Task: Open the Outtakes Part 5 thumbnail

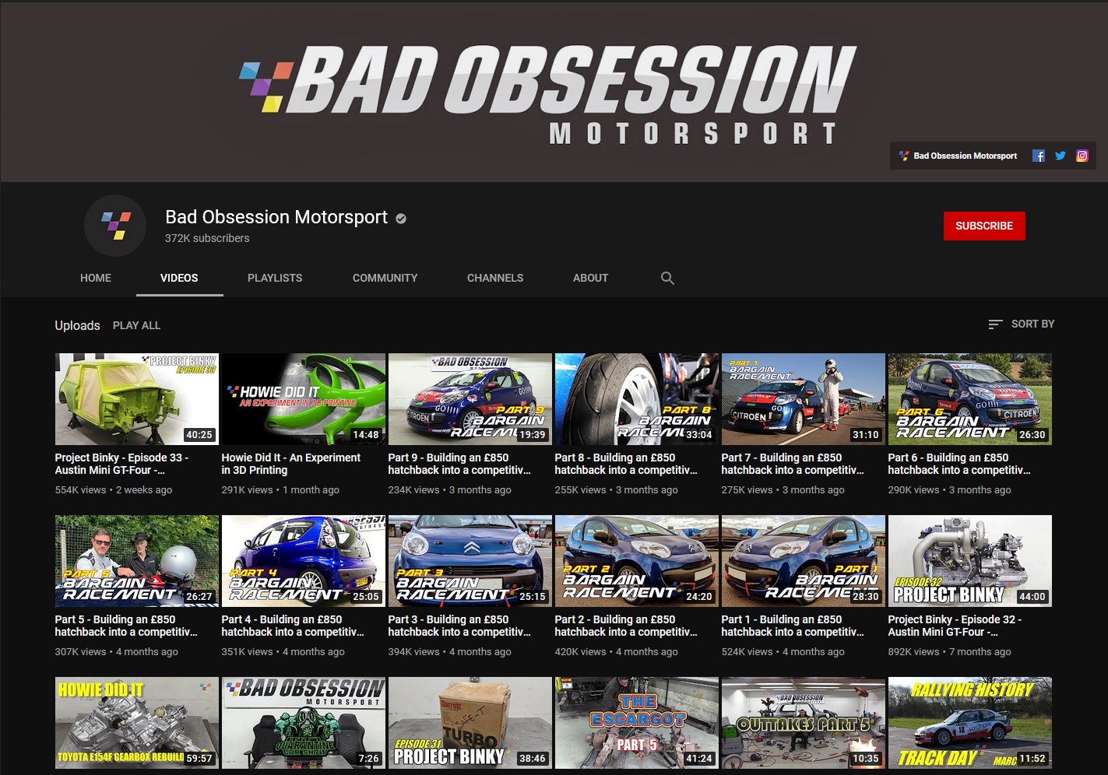Action: point(803,723)
